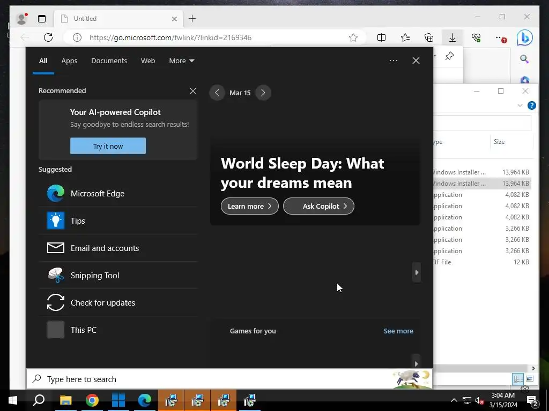
Task: Open Google Chrome from taskbar
Action: pyautogui.click(x=92, y=400)
